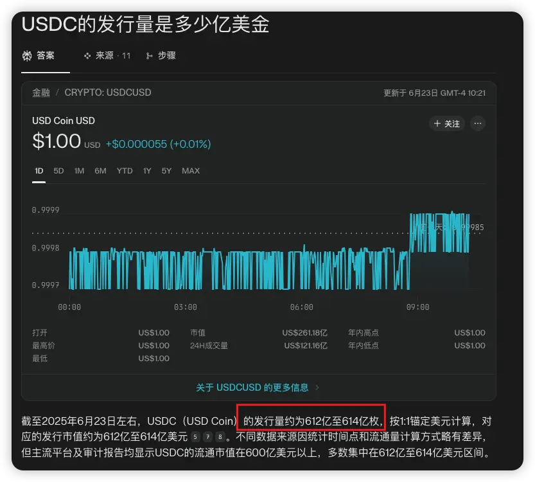Click inside the price line chart
The height and width of the screenshot is (482, 535).
[269, 251]
